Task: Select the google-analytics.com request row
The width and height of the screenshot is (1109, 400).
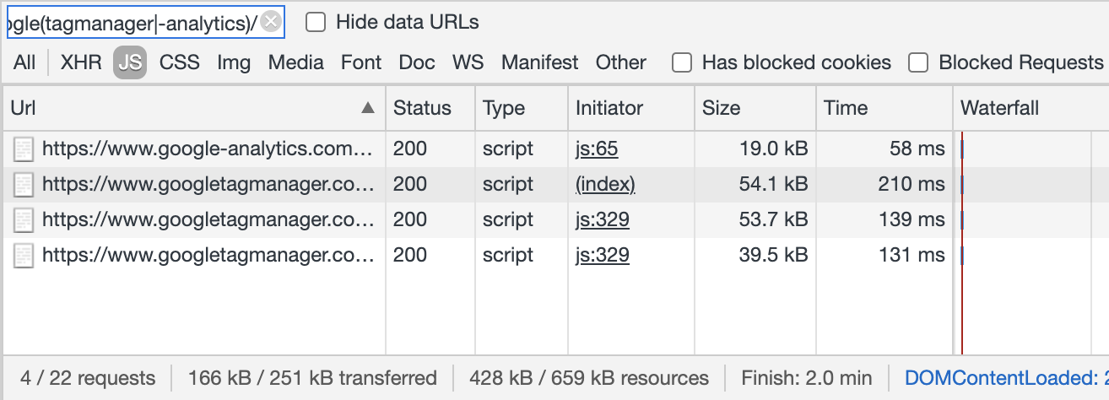Action: (x=554, y=149)
